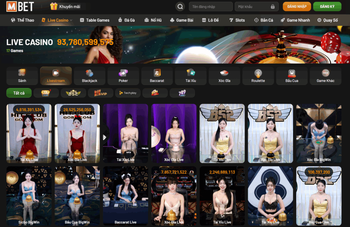350x227 pixels.
Task: Open the Bầu Cua category
Action: tap(292, 76)
